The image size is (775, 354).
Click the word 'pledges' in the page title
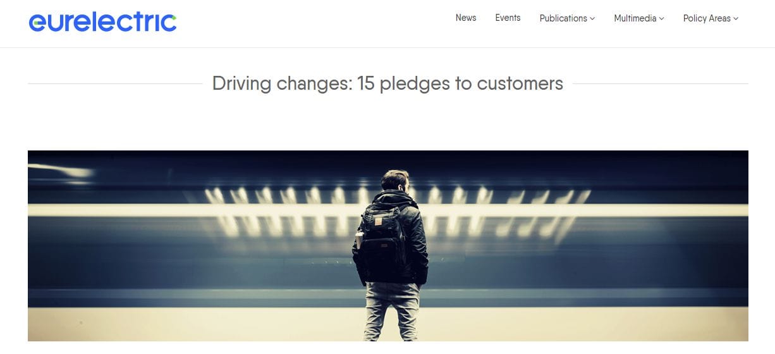[x=414, y=83]
